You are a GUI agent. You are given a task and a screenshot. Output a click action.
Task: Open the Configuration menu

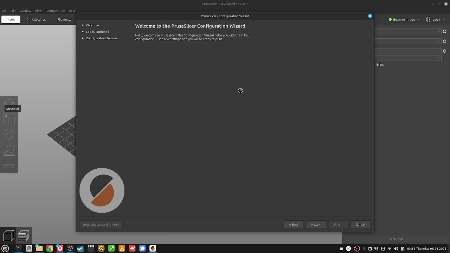[x=55, y=11]
